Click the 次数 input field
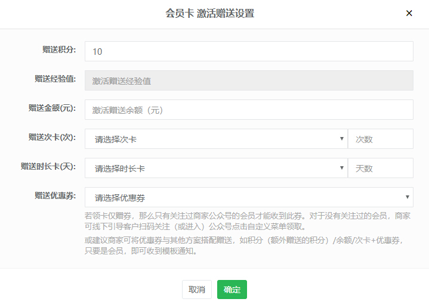Screen dimensions: 429x305 point(381,139)
